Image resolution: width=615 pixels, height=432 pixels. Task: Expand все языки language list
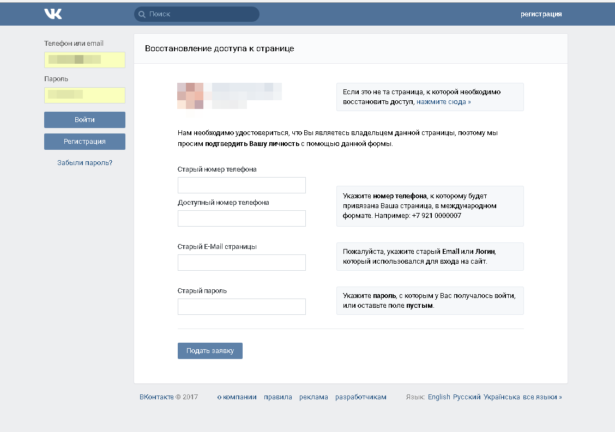(542, 397)
